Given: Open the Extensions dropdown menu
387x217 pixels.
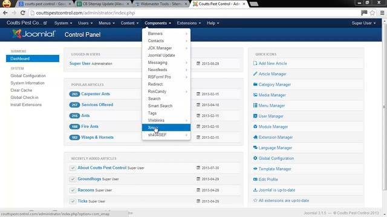Looking at the screenshot, I should [189, 23].
